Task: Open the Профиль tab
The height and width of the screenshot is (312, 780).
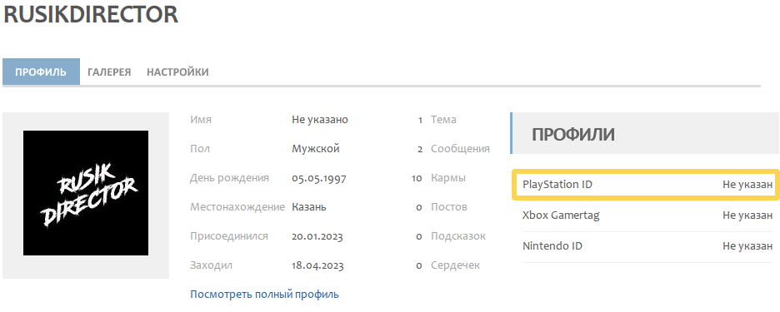Action: coord(41,72)
